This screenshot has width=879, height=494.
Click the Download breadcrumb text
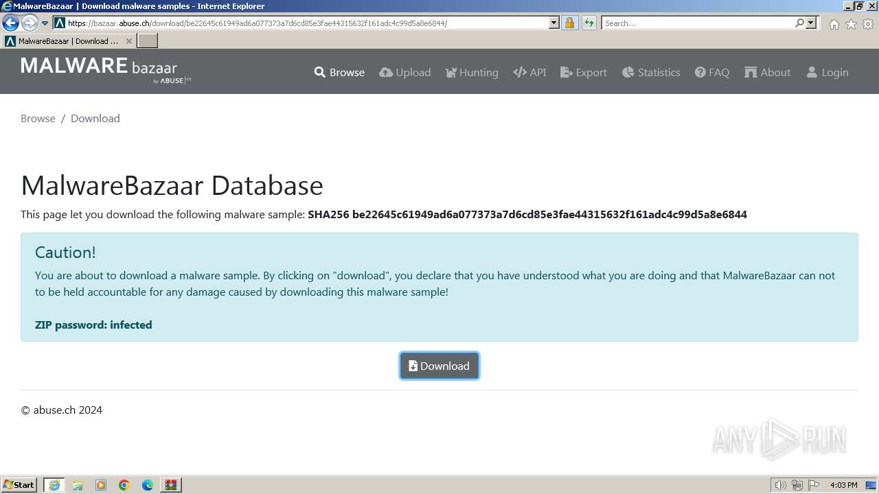pos(95,118)
